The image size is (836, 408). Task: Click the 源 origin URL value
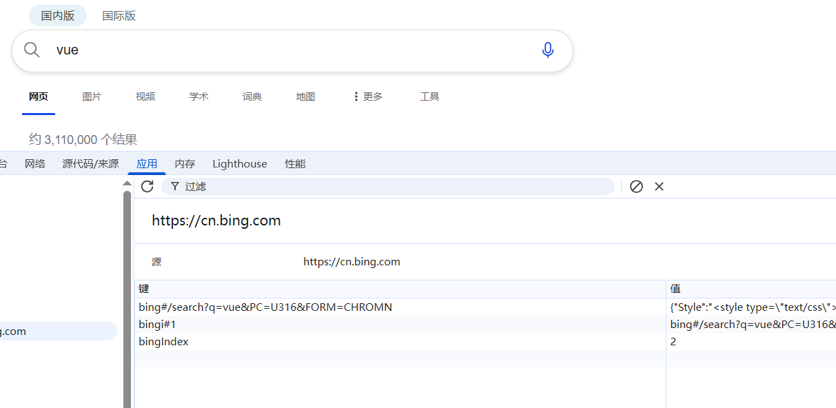coord(351,262)
